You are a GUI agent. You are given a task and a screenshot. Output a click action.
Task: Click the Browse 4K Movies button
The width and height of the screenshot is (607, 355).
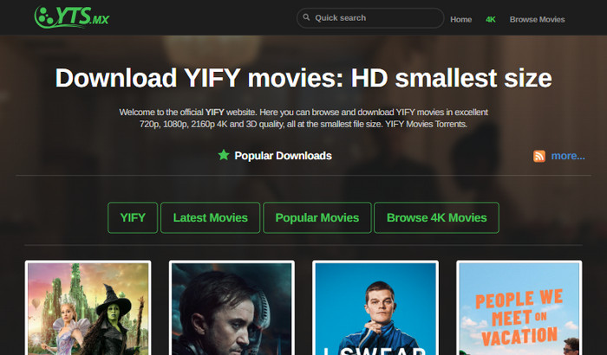tap(437, 217)
